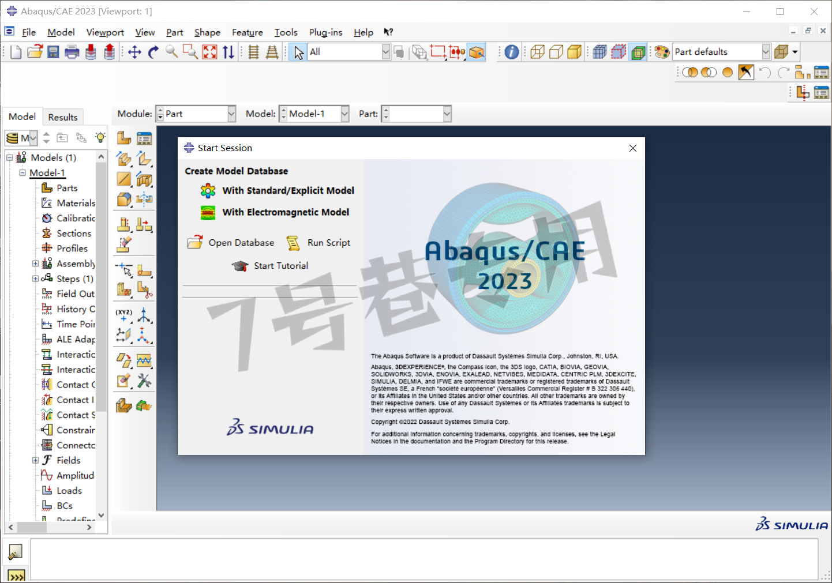Select the Rotate View tool
This screenshot has width=832, height=583.
click(x=153, y=52)
